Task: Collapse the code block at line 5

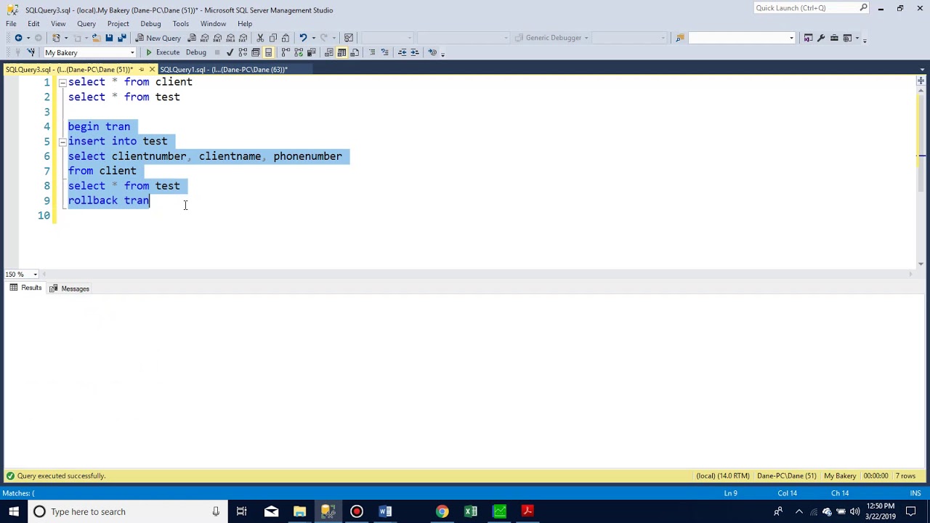Action: tap(62, 142)
